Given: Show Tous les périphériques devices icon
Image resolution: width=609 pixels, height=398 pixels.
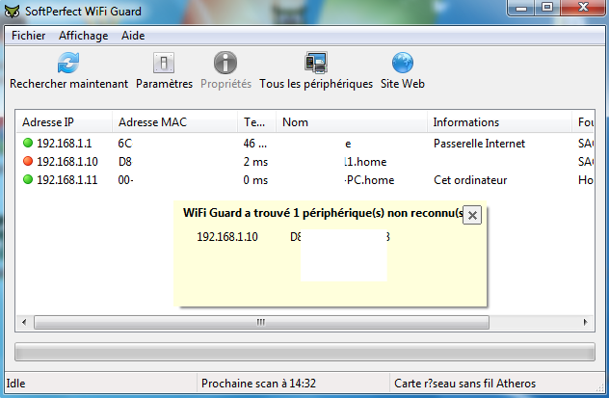Looking at the screenshot, I should (316, 63).
